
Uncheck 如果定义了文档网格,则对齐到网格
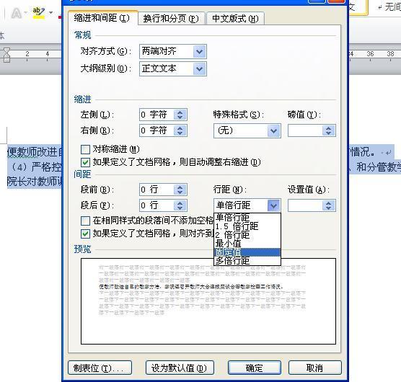85,234
